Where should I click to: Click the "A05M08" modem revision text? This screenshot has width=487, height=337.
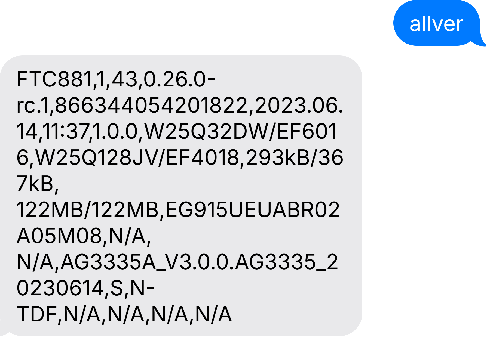click(x=59, y=236)
